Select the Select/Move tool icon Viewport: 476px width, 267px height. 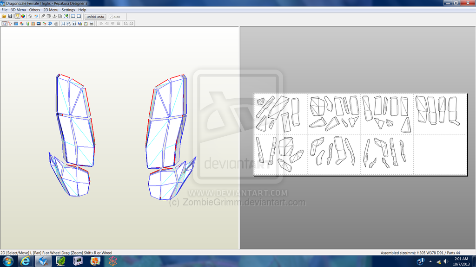[5, 23]
